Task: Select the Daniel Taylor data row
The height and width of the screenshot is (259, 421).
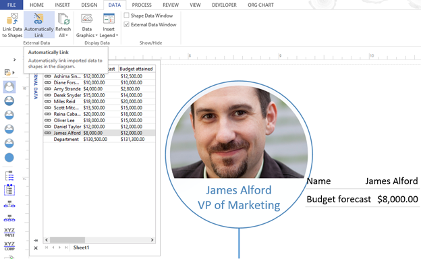Action: 99,127
